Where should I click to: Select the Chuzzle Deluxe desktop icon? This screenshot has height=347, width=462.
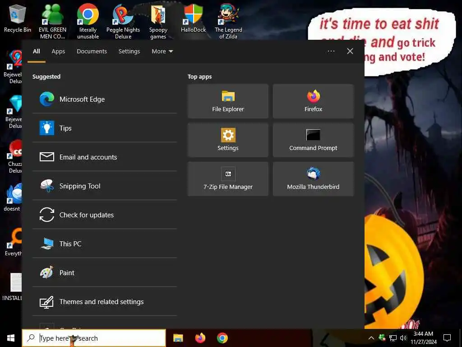14,156
